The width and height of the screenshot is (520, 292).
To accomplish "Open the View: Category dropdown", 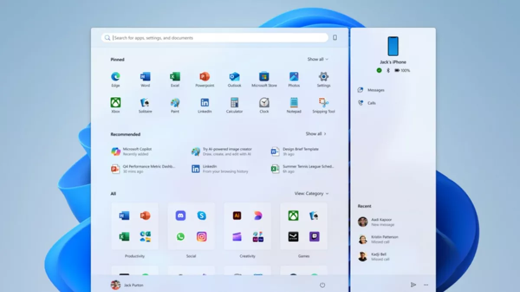I will click(x=311, y=194).
